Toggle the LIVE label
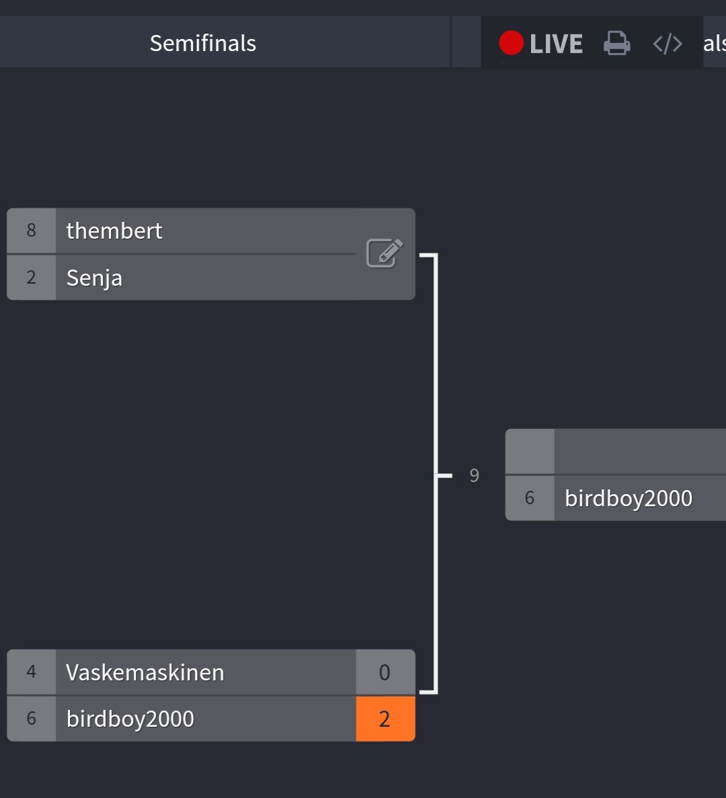The image size is (726, 798). [556, 44]
